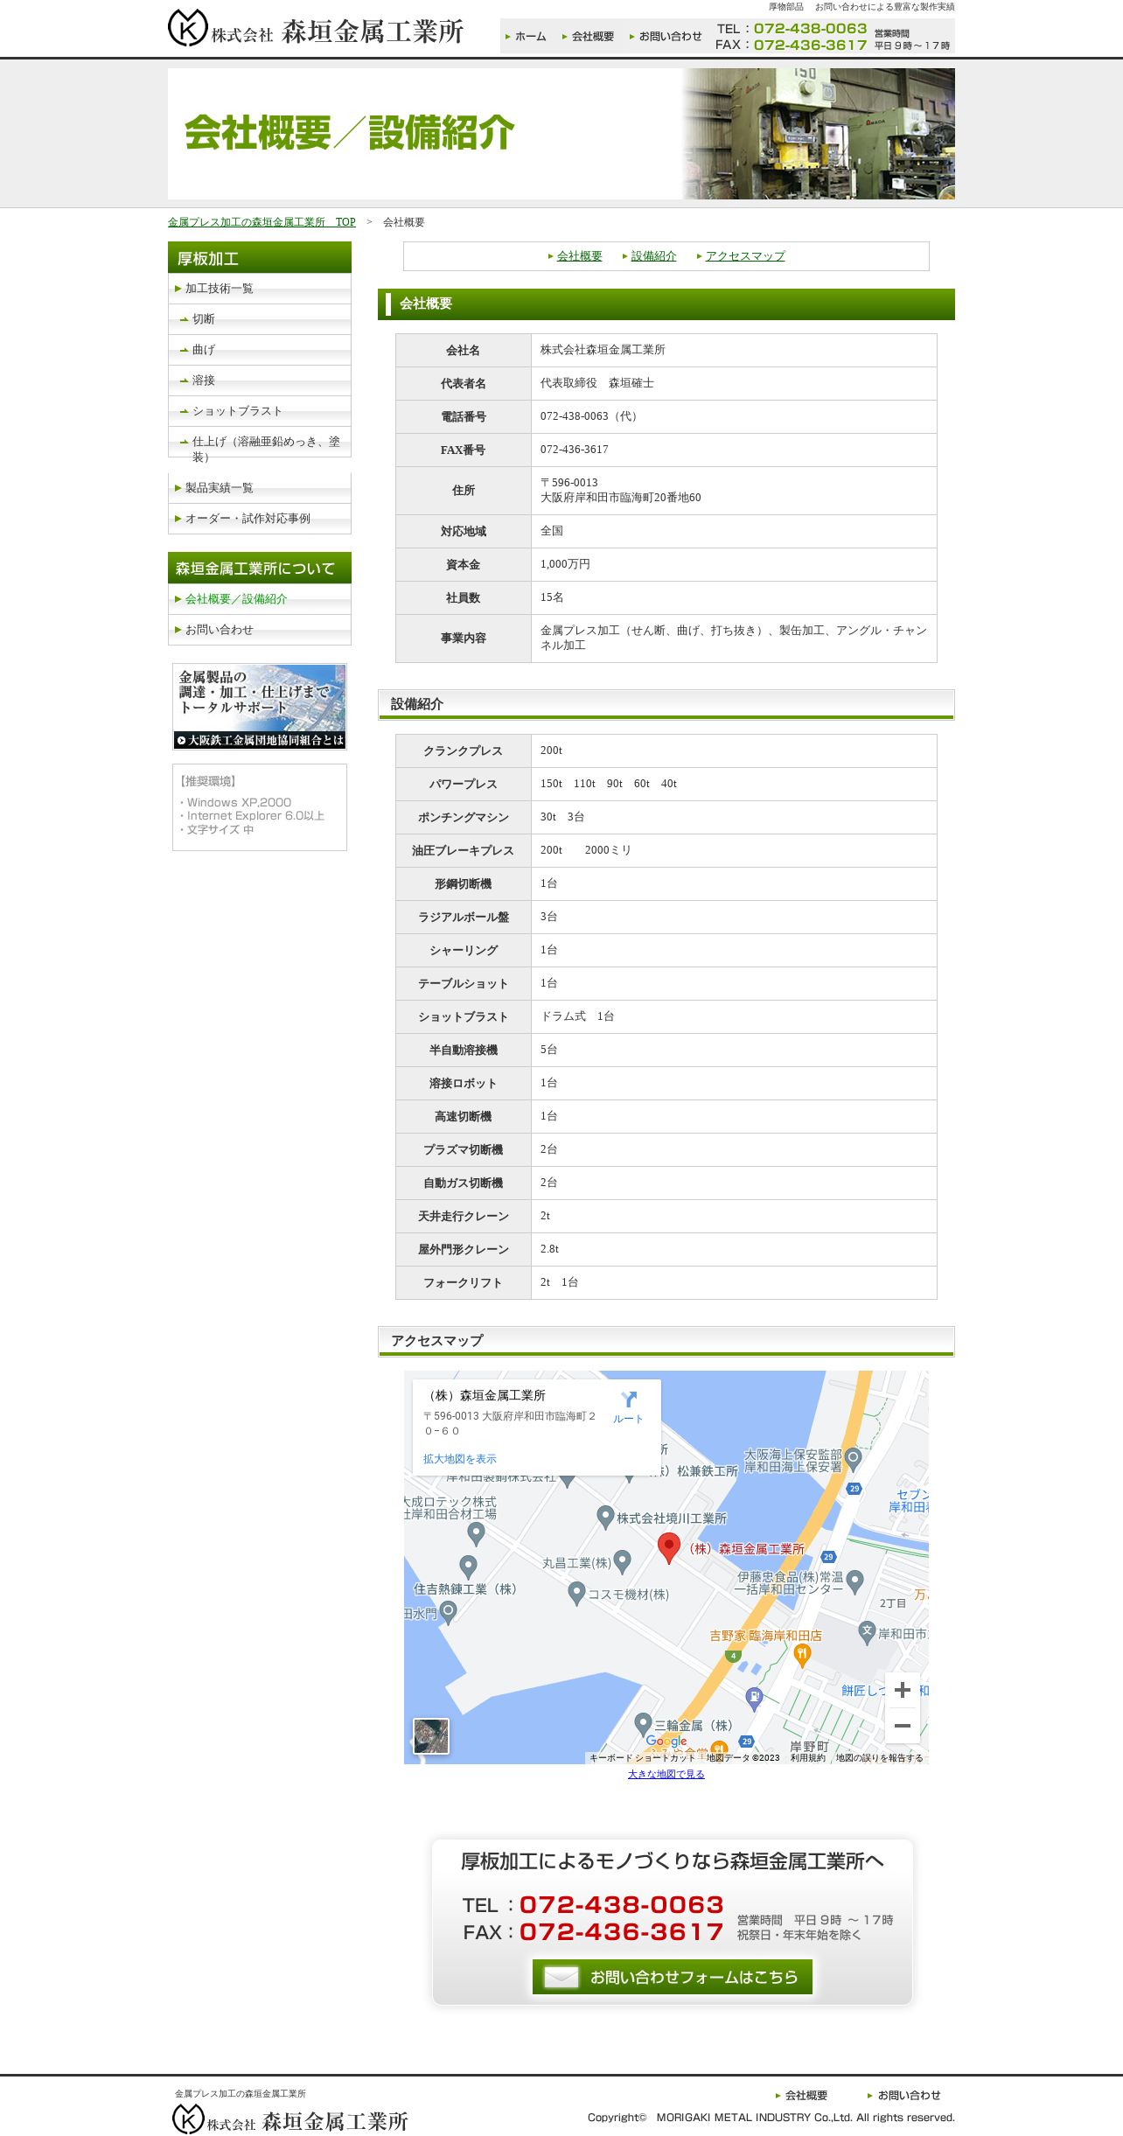1123x2136 pixels.
Task: Click the factory photo in header banner
Action: point(819,134)
